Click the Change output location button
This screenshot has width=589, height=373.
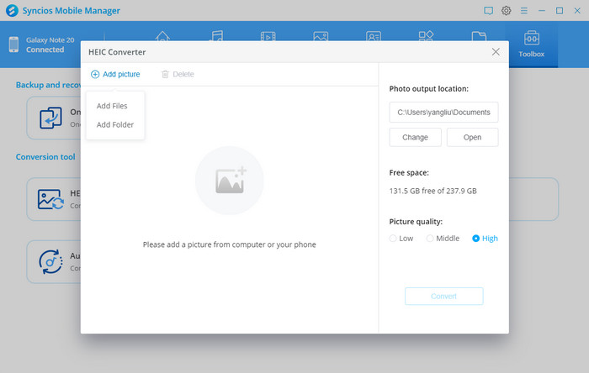pyautogui.click(x=415, y=137)
